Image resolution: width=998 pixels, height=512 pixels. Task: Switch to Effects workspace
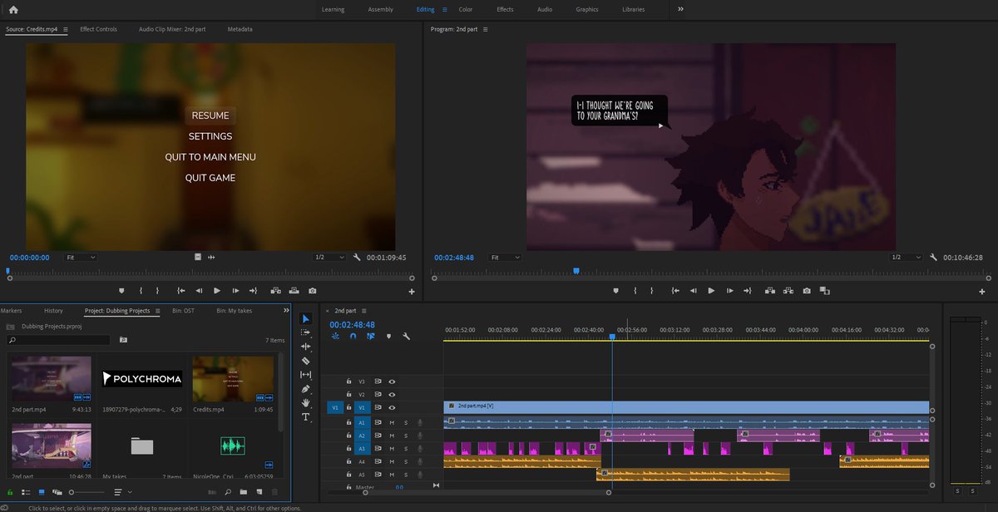click(x=505, y=9)
